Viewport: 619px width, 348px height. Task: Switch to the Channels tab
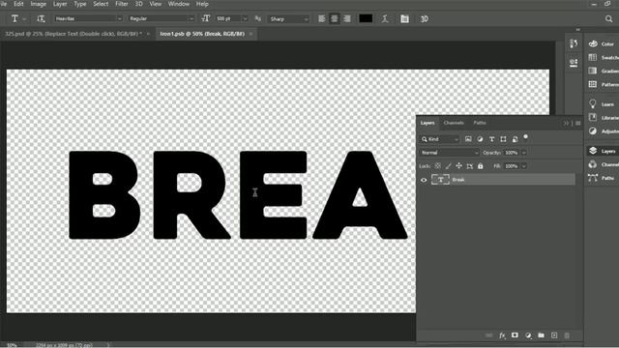pyautogui.click(x=454, y=123)
